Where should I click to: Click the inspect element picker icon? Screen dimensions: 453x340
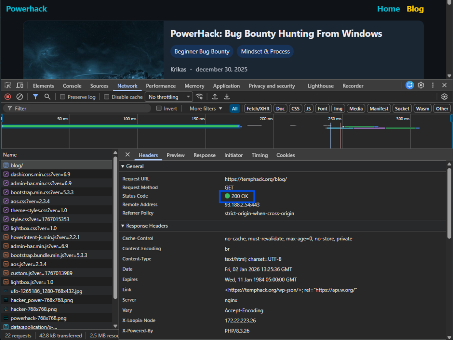[x=8, y=85]
